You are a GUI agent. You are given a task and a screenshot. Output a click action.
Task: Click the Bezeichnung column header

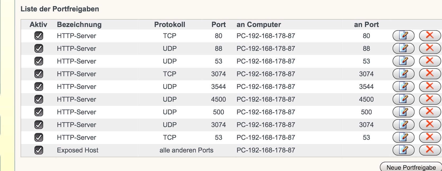coord(79,25)
